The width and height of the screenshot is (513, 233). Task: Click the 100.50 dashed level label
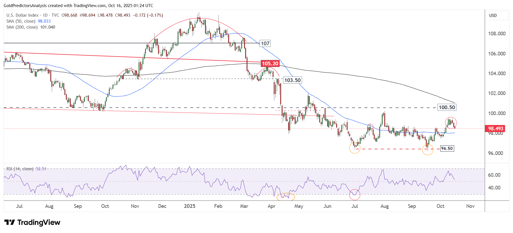coord(447,107)
